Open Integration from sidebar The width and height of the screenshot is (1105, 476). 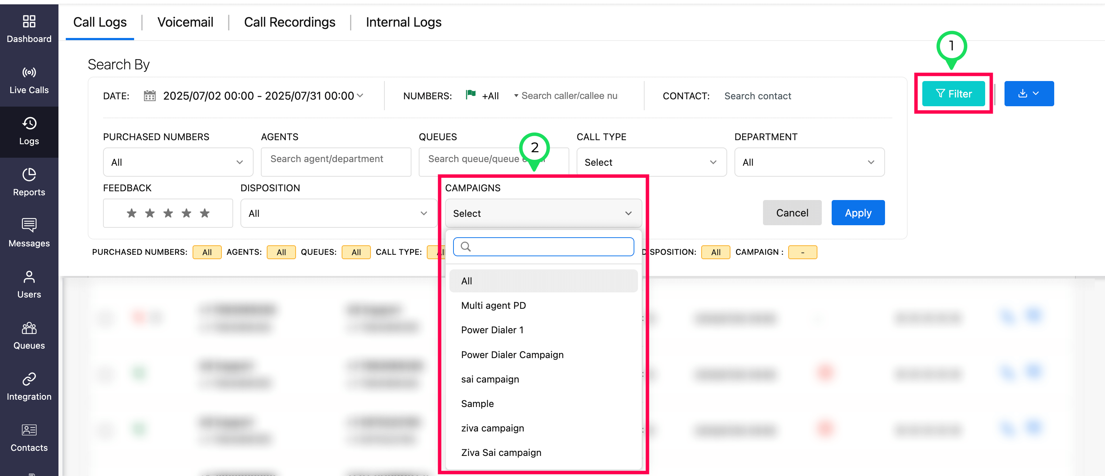point(29,387)
